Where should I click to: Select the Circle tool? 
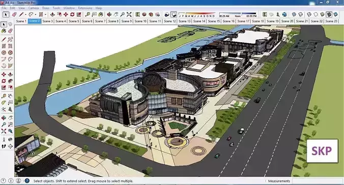tap(4, 53)
